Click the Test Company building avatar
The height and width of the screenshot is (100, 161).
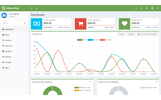point(4,15)
